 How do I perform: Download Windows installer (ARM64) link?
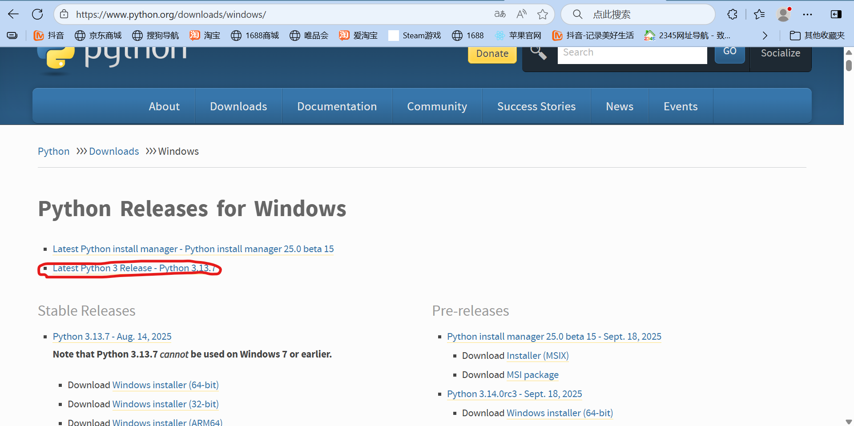coord(167,422)
